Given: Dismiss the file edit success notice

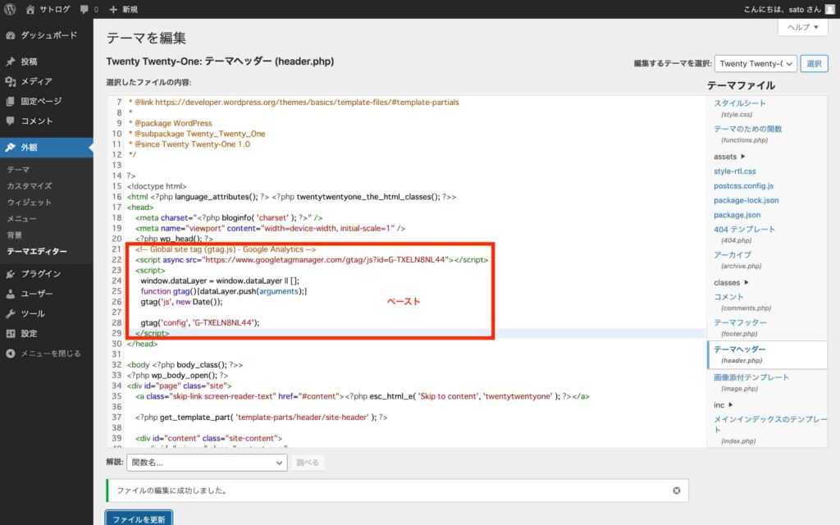Looking at the screenshot, I should tap(677, 491).
